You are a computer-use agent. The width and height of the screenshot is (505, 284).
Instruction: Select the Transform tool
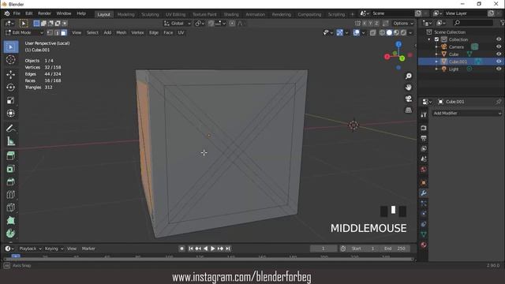click(10, 114)
